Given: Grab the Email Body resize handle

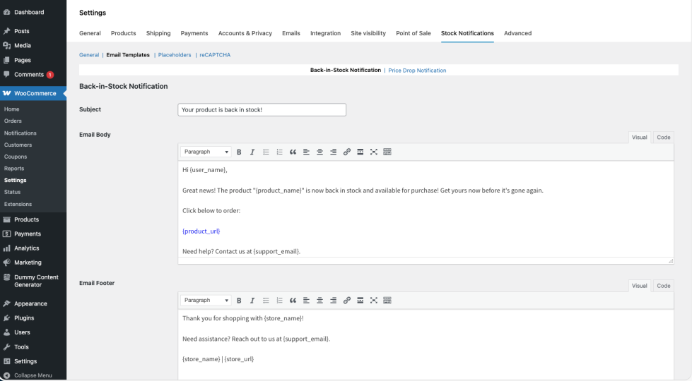Looking at the screenshot, I should [x=670, y=261].
